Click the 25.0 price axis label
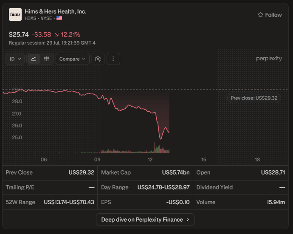Viewport: 293px width, 234px height. click(17, 137)
